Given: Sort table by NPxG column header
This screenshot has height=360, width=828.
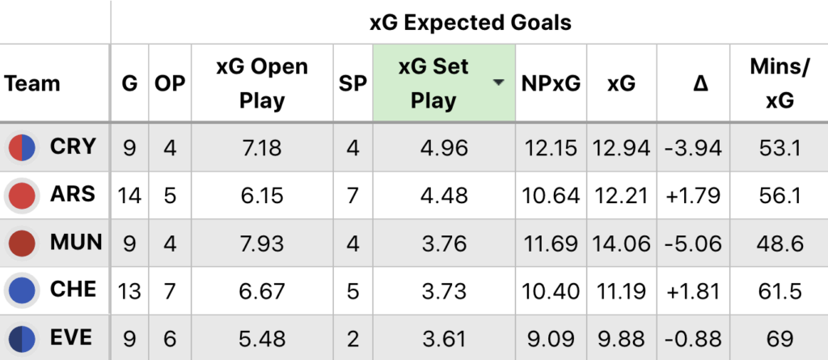Looking at the screenshot, I should coord(551,83).
